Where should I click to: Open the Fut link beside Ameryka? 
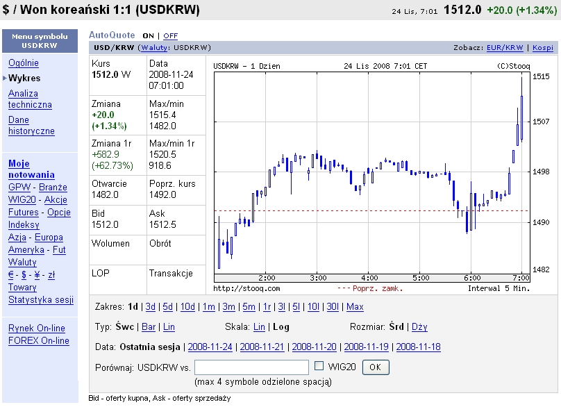[59, 250]
